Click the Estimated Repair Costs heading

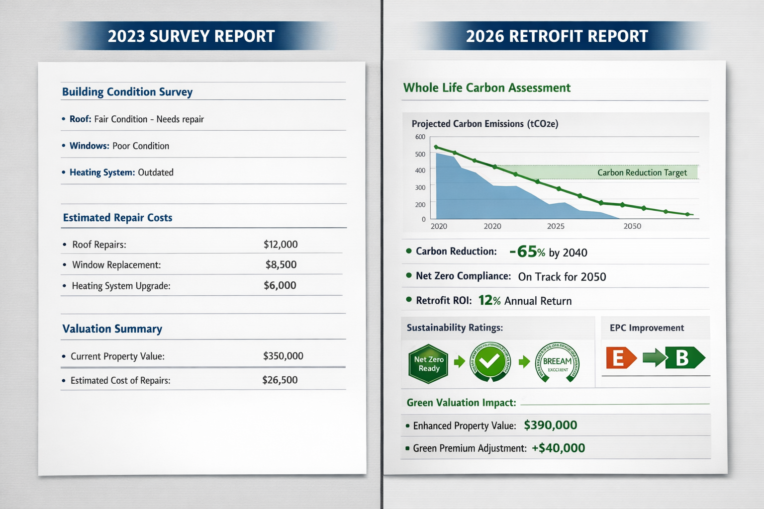coord(117,217)
